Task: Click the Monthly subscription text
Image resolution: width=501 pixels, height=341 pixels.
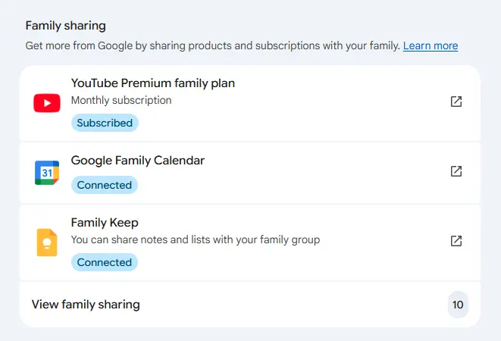Action: click(x=121, y=100)
